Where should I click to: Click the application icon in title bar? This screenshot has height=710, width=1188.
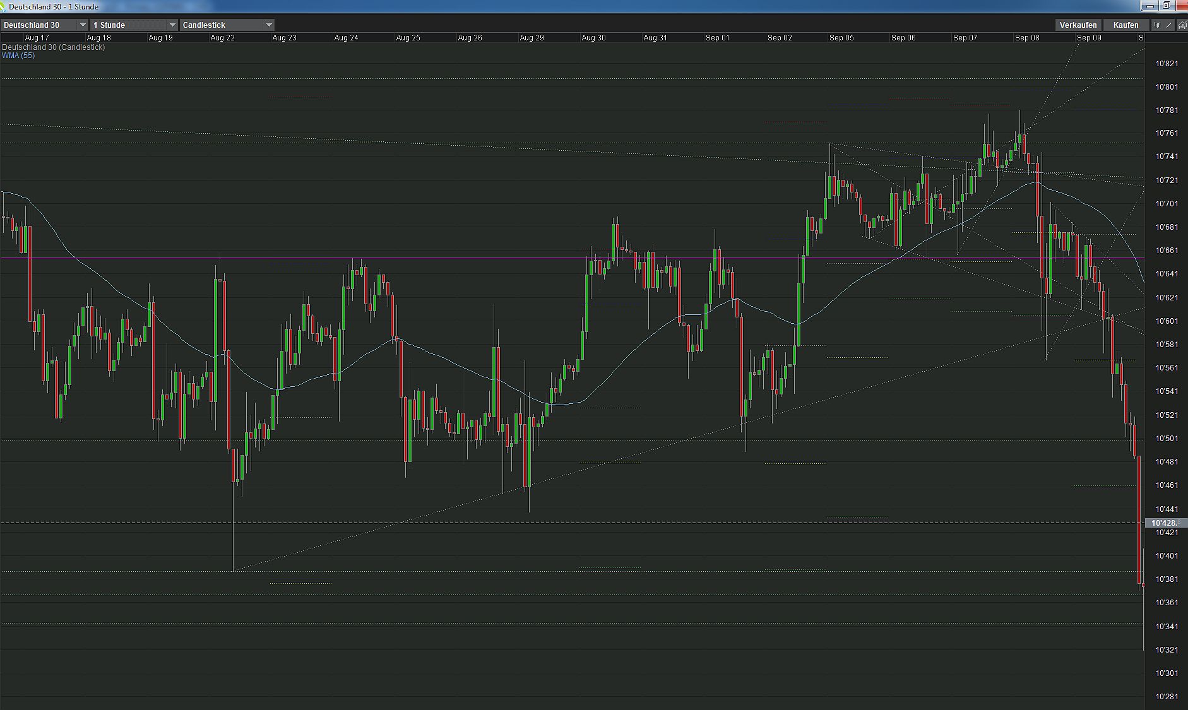[4, 6]
